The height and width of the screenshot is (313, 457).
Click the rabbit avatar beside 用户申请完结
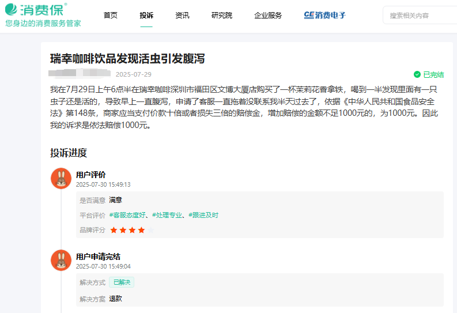[61, 260]
